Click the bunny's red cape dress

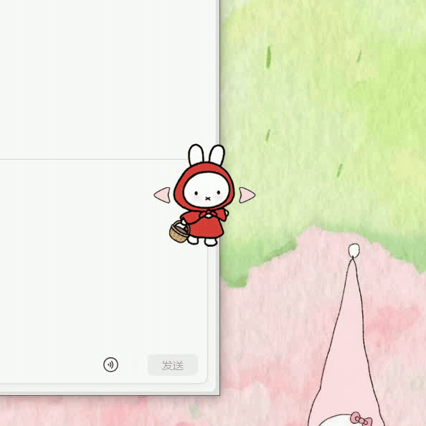pyautogui.click(x=205, y=223)
